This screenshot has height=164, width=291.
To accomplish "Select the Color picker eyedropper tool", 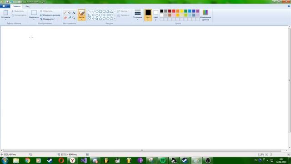I will (70, 18).
